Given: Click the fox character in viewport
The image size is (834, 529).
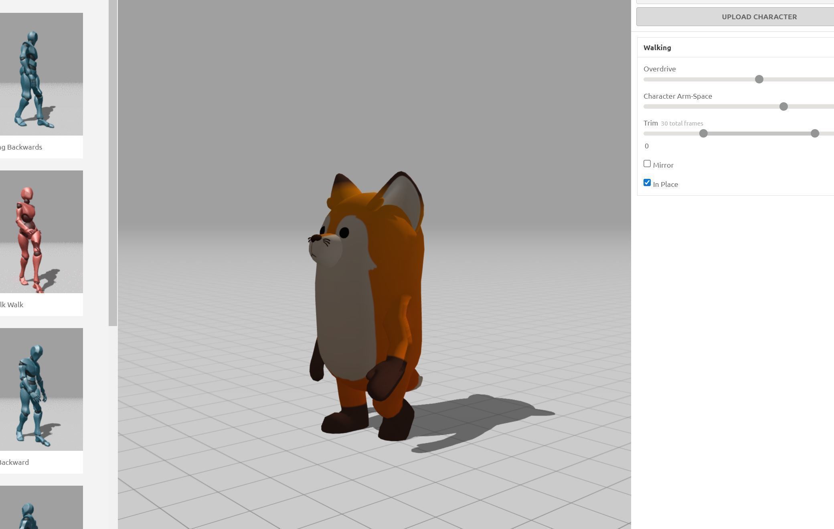Looking at the screenshot, I should pyautogui.click(x=367, y=307).
